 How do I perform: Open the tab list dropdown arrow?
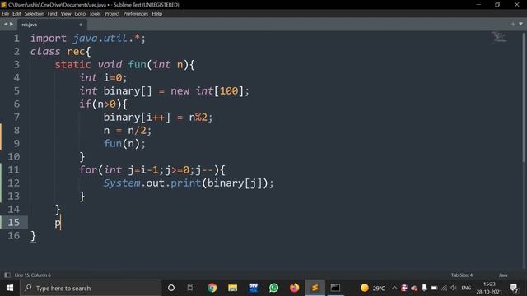(x=520, y=24)
